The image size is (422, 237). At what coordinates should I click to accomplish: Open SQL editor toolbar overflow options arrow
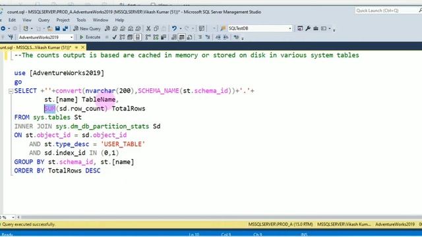point(243,38)
